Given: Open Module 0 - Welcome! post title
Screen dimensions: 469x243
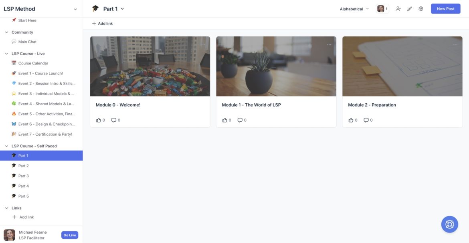Looking at the screenshot, I should tap(118, 105).
